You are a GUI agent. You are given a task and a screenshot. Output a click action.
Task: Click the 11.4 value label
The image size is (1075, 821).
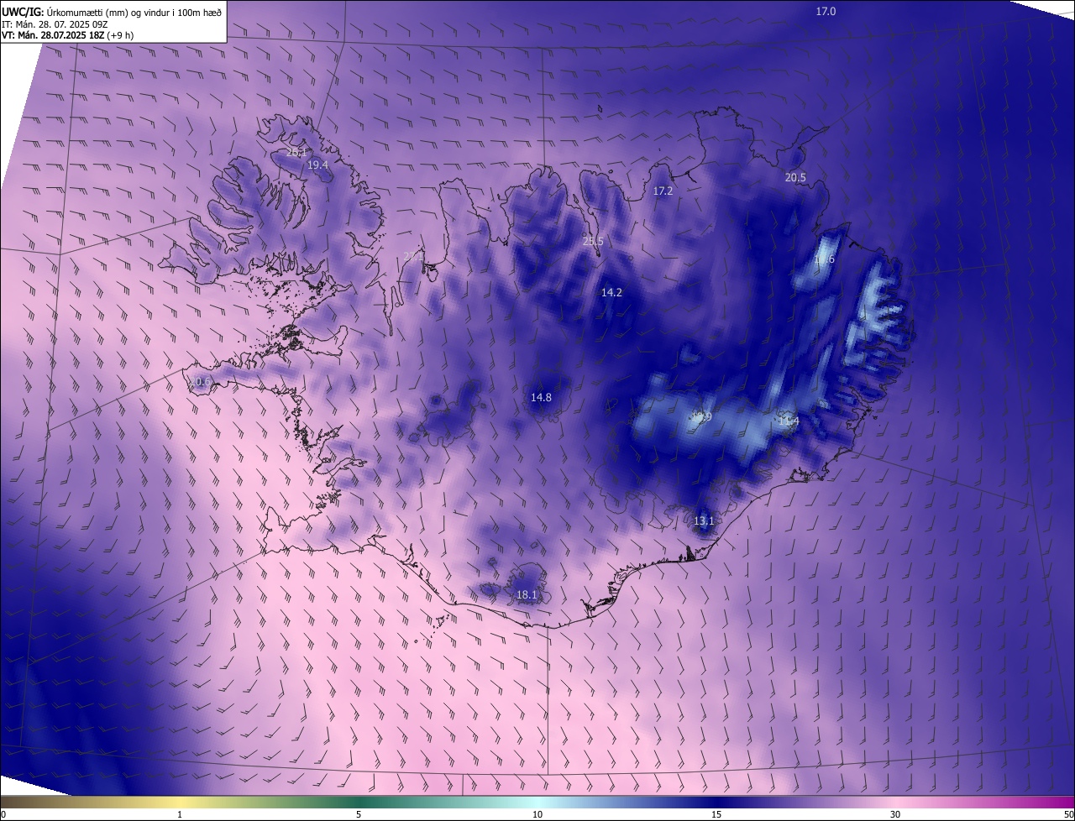point(788,421)
